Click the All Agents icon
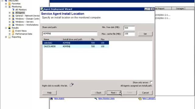Screen dimensions: 195x109 13,13
